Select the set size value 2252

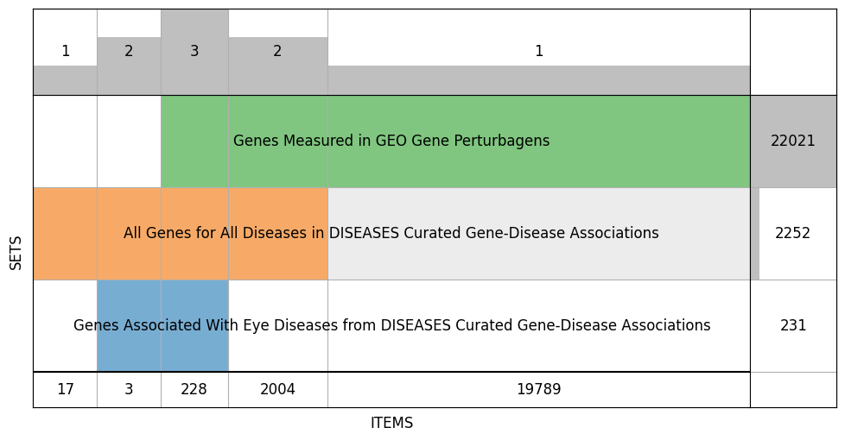tap(792, 233)
